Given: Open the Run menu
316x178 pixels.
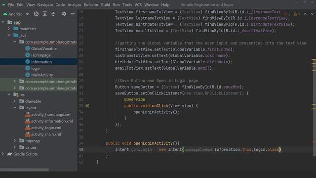Looking at the screenshot, I should point(116,4).
